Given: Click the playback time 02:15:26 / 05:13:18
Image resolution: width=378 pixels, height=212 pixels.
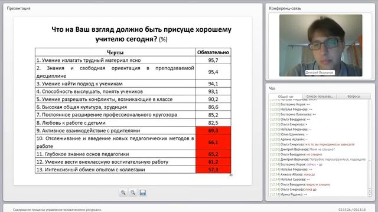Looking at the screenshot, I should point(352,210).
